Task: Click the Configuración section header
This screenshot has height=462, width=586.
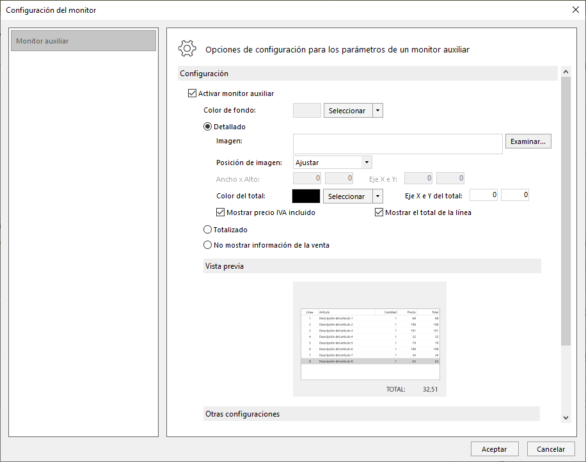Action: pos(368,73)
